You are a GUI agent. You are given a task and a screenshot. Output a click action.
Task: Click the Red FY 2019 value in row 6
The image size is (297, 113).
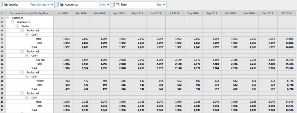coord(287,39)
